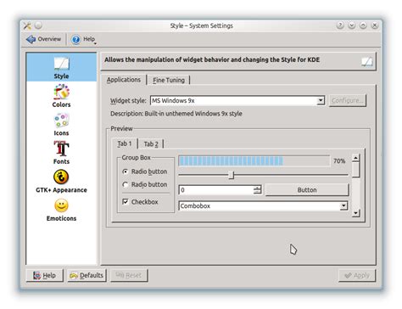Increase the spinbox value with up arrow
402x309 pixels.
pos(257,188)
